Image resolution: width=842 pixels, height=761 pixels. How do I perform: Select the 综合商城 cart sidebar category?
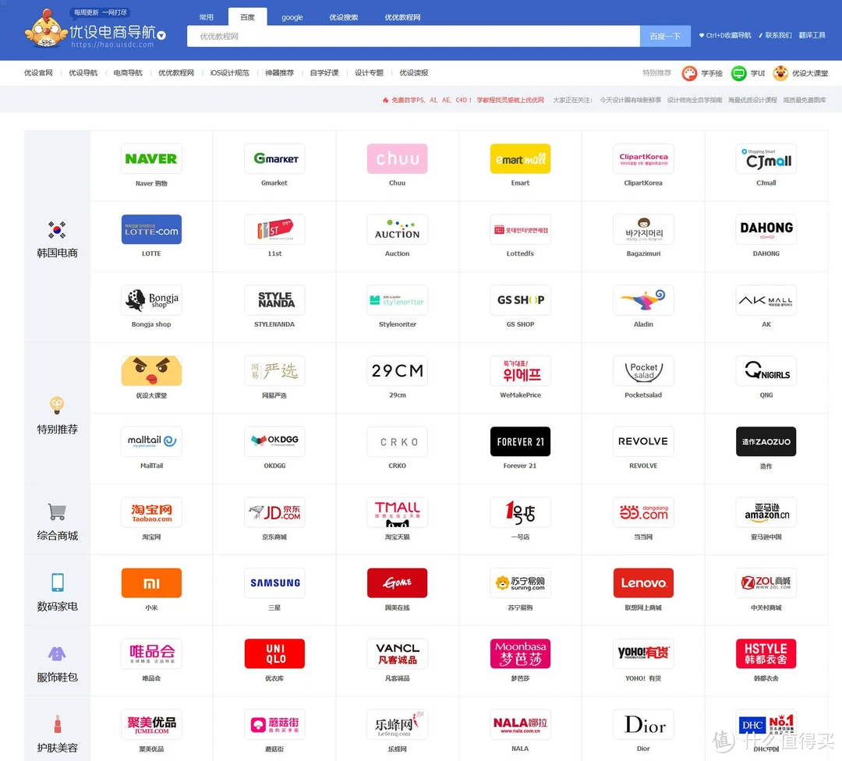58,522
